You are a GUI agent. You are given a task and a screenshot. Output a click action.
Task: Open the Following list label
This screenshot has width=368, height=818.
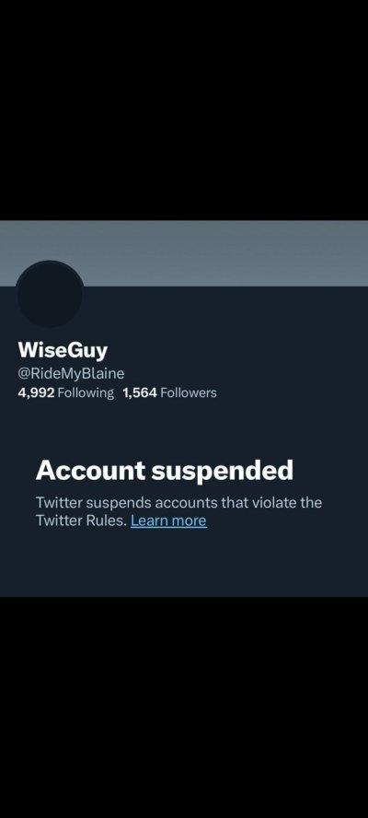[x=86, y=392]
